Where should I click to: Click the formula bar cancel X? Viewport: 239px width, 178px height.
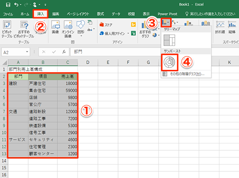coord(43,52)
